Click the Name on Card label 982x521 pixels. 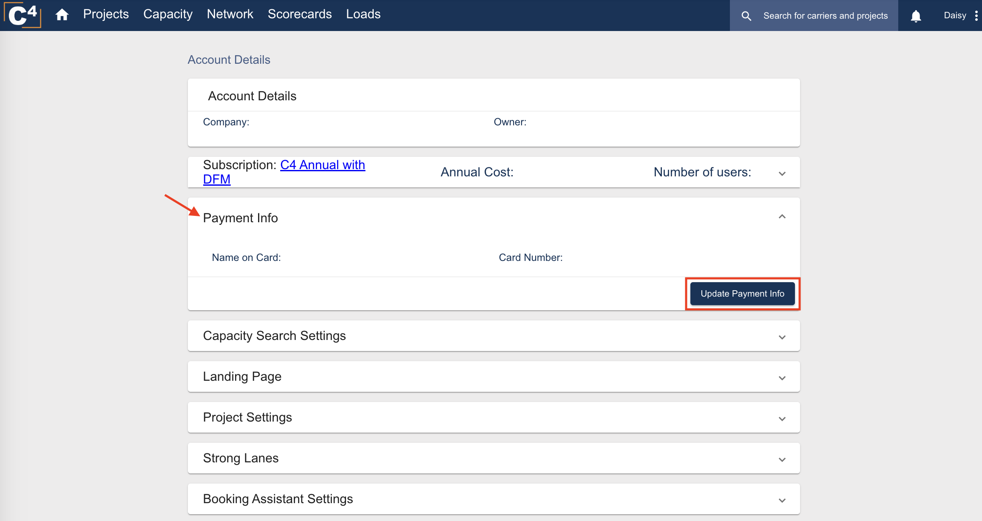tap(247, 258)
